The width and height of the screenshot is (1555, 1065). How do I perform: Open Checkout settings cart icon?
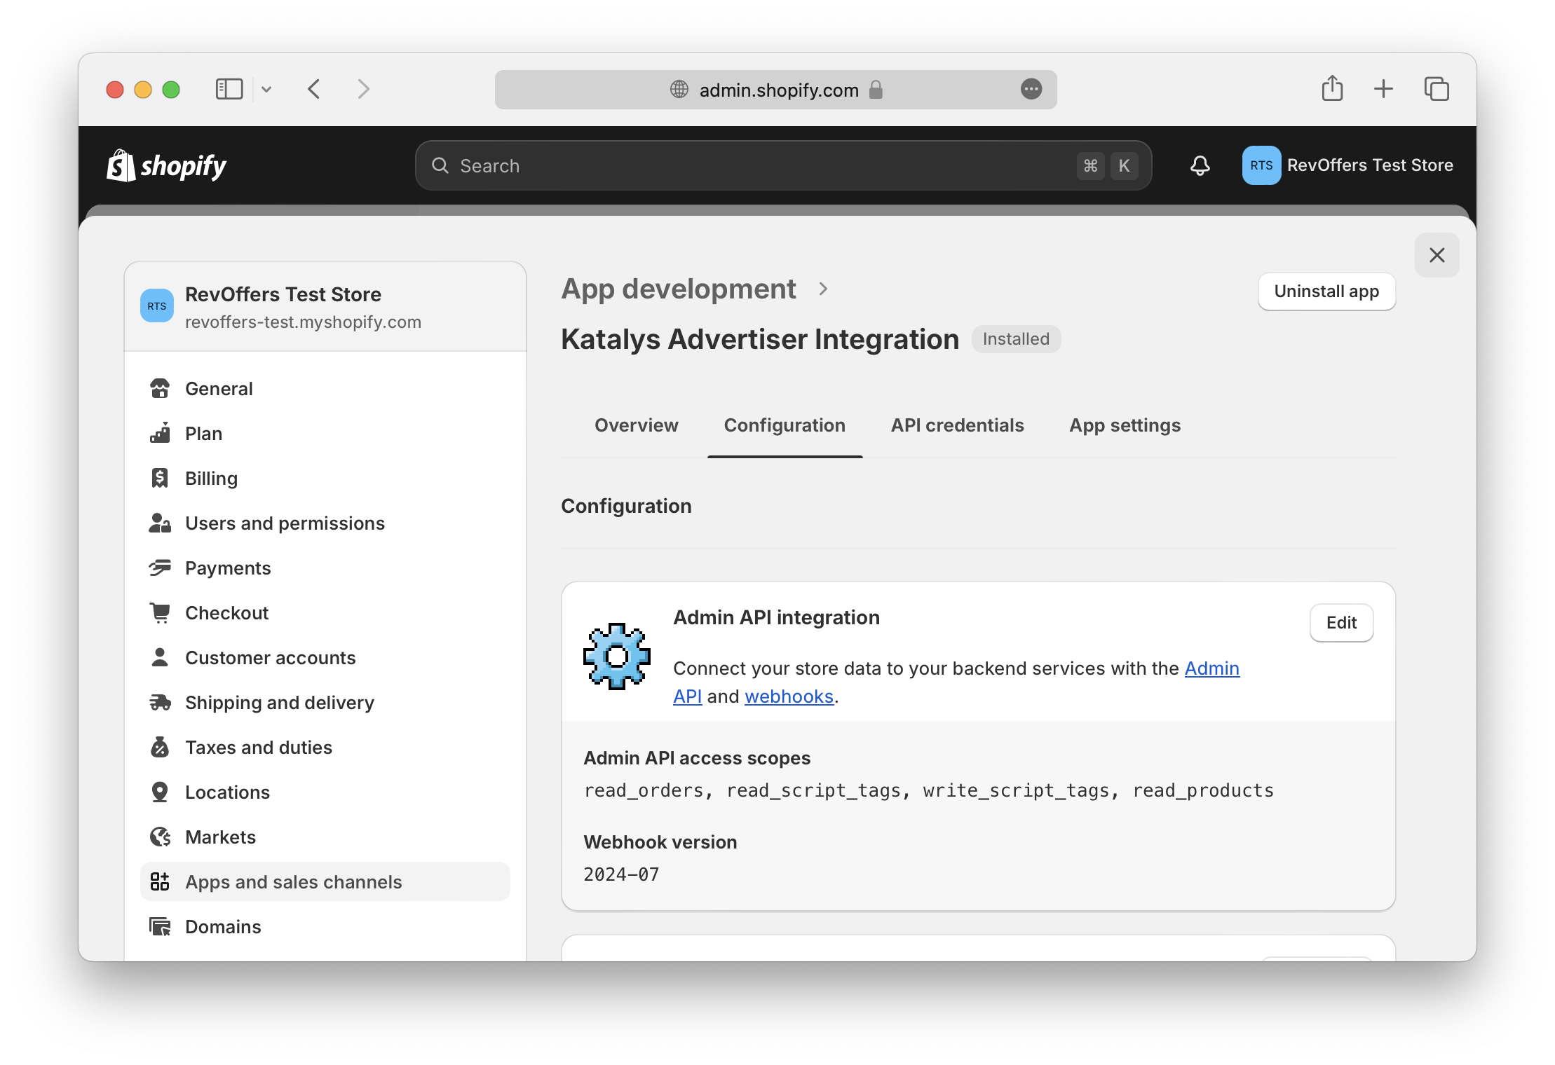pos(160,613)
